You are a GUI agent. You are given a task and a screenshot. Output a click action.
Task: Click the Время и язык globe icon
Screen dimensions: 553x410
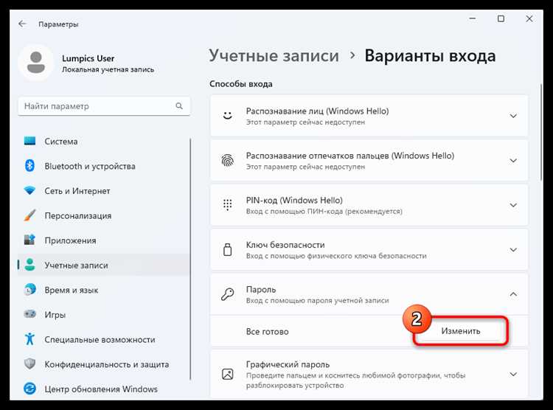pos(29,289)
